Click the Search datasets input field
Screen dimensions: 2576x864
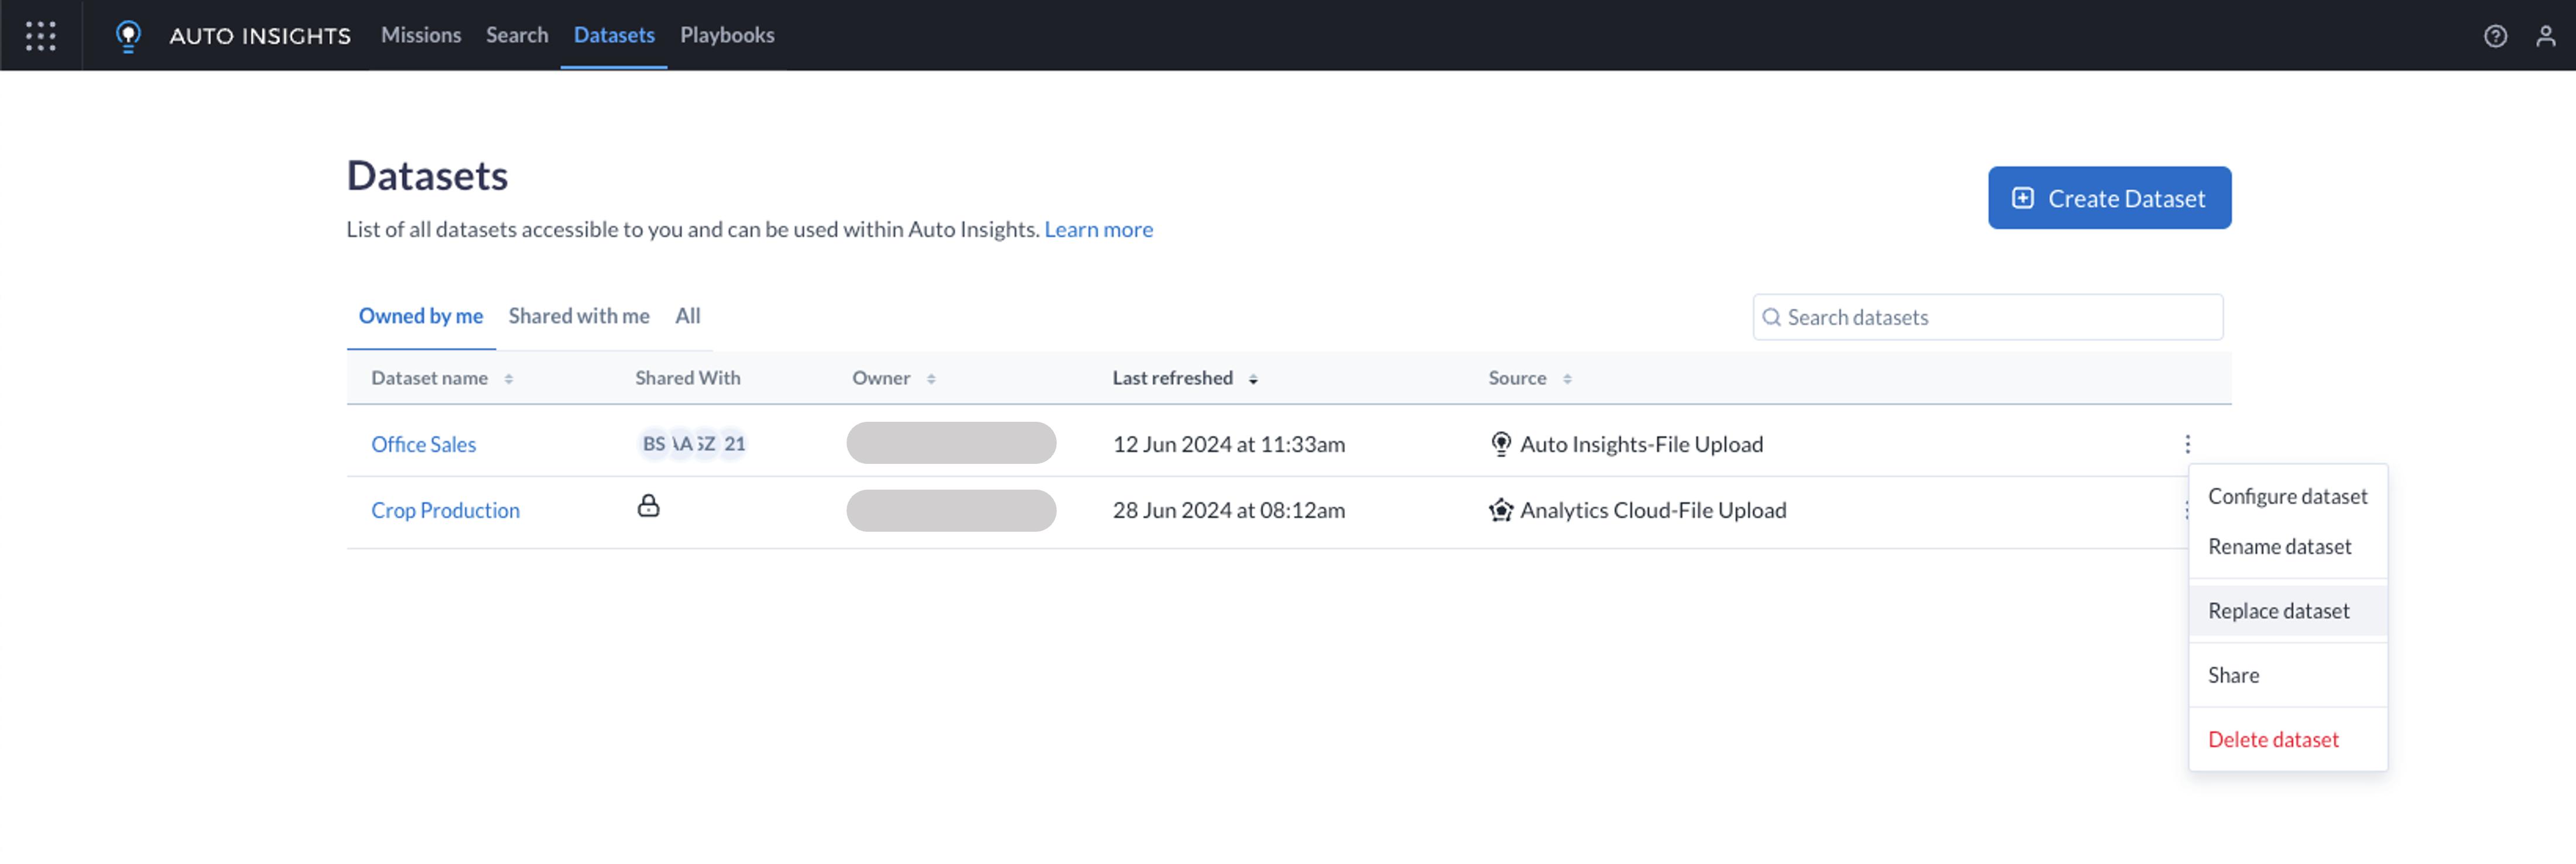coord(1989,315)
